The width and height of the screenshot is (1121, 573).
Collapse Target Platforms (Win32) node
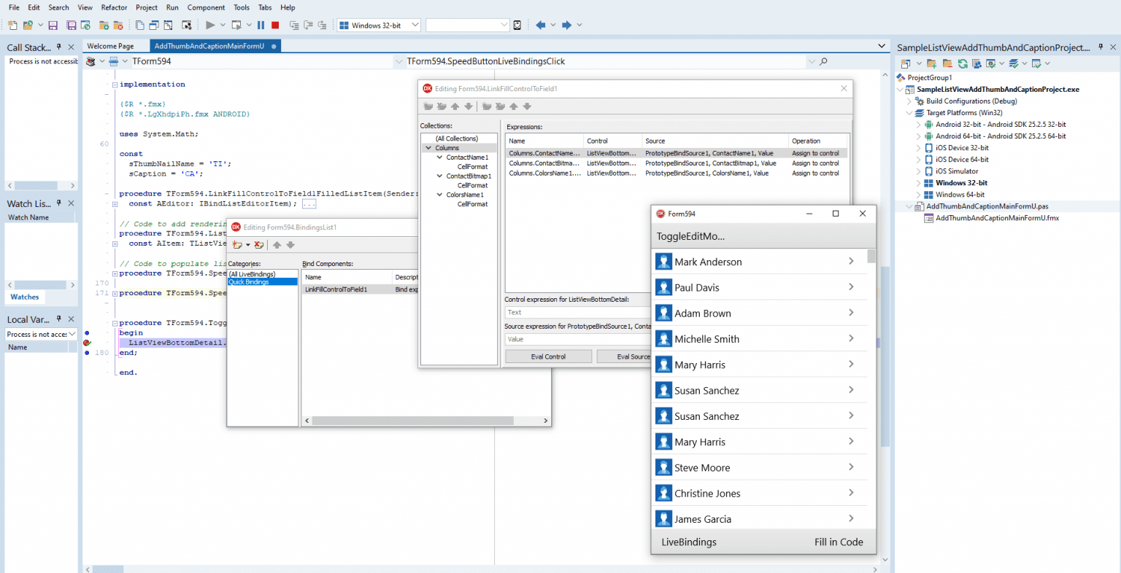click(909, 113)
